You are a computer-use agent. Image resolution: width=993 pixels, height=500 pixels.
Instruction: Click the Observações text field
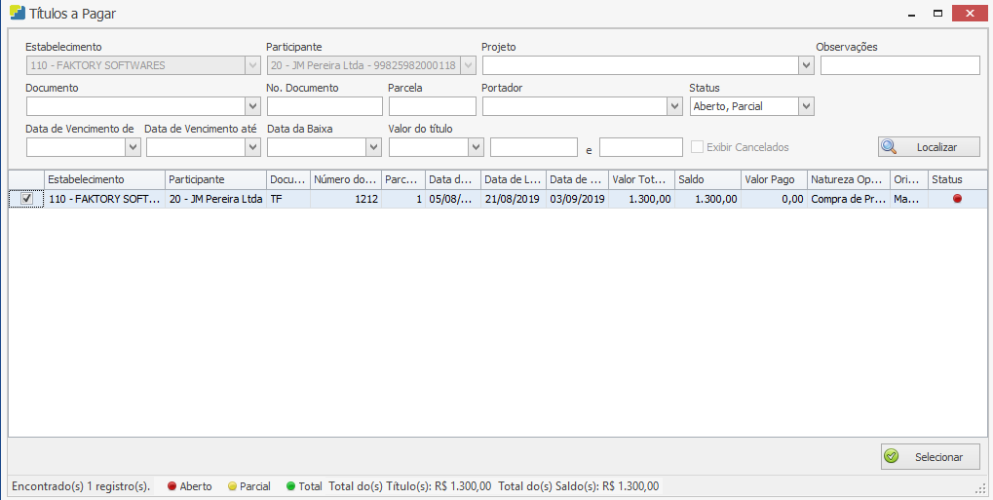tap(899, 65)
